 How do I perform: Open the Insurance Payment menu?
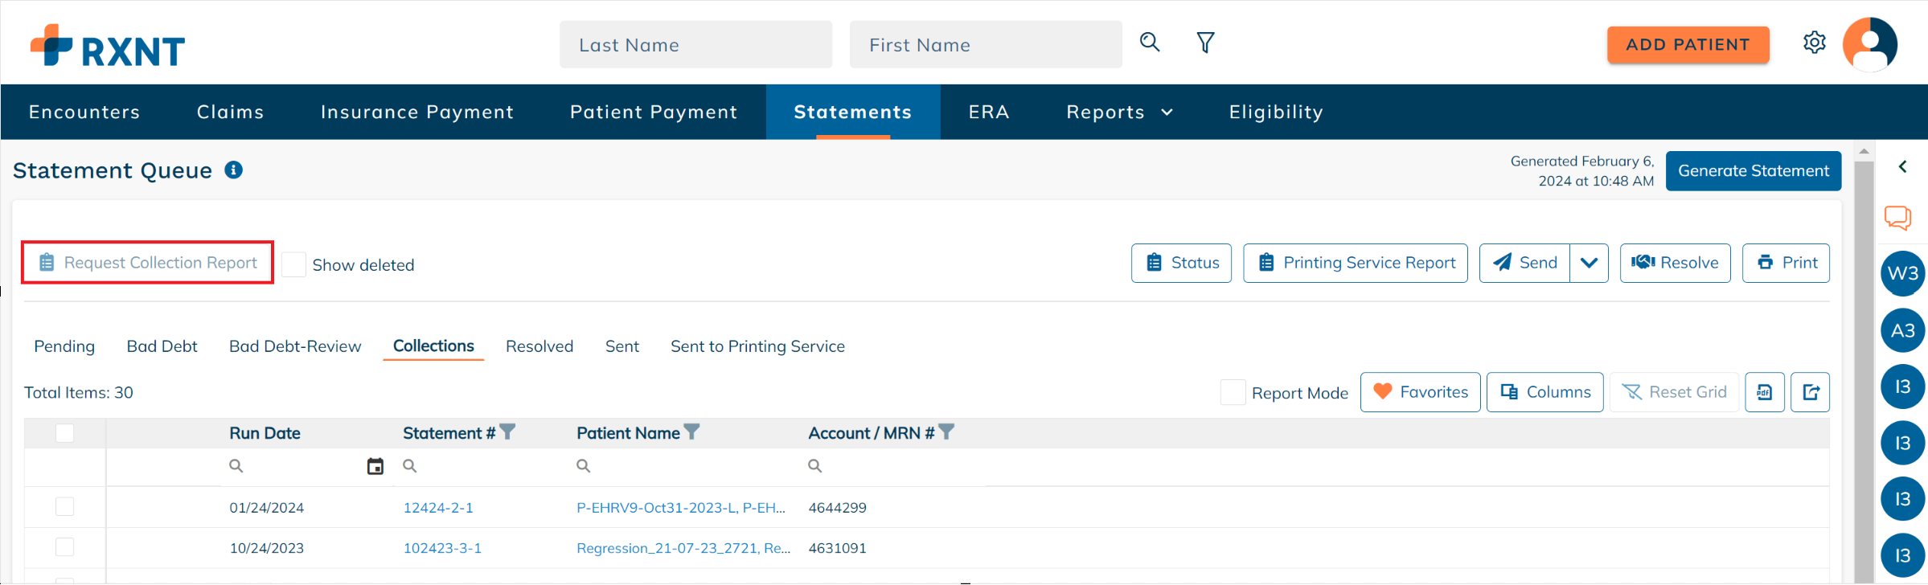[417, 112]
